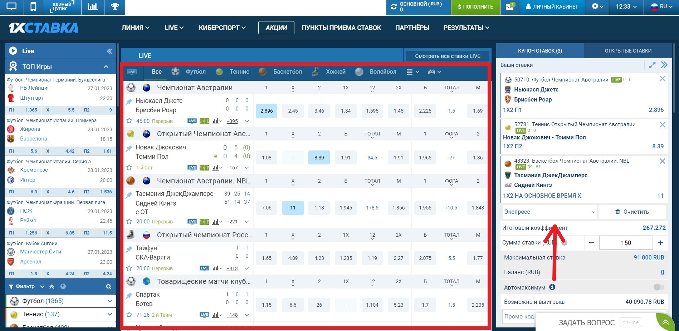Favorite the Ньюкасл Джетс match star

pyautogui.click(x=129, y=121)
